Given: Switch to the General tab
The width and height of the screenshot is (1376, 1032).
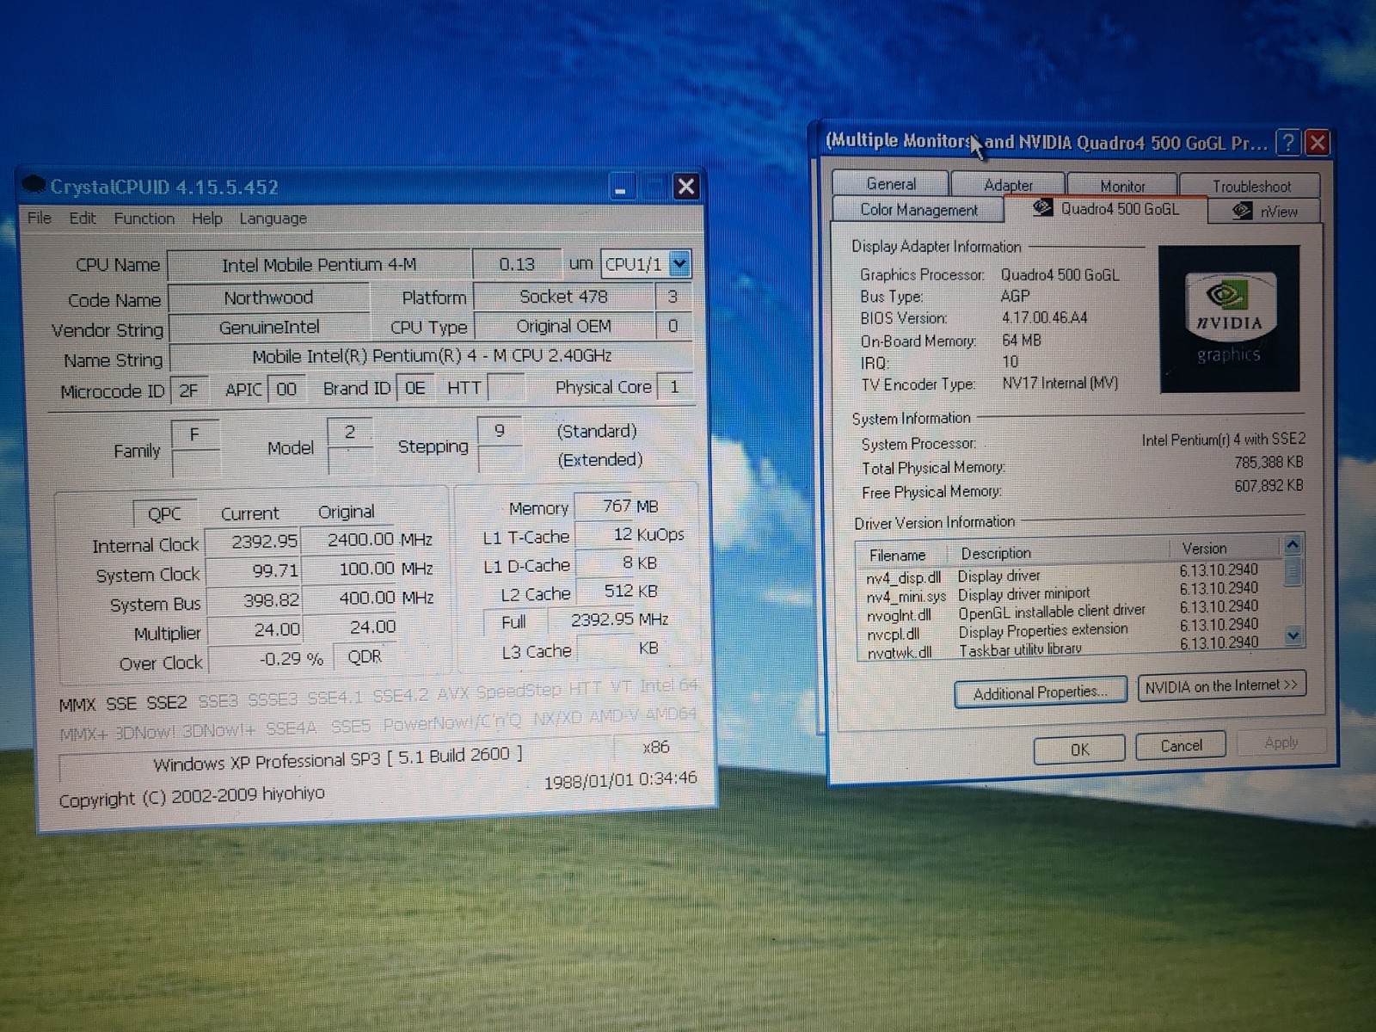Looking at the screenshot, I should pos(891,184).
